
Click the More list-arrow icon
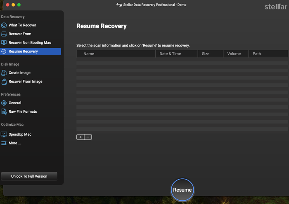4,143
